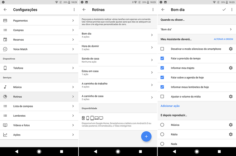
Task: Open A caminho do trabalho chevron
Action: pyautogui.click(x=152, y=85)
